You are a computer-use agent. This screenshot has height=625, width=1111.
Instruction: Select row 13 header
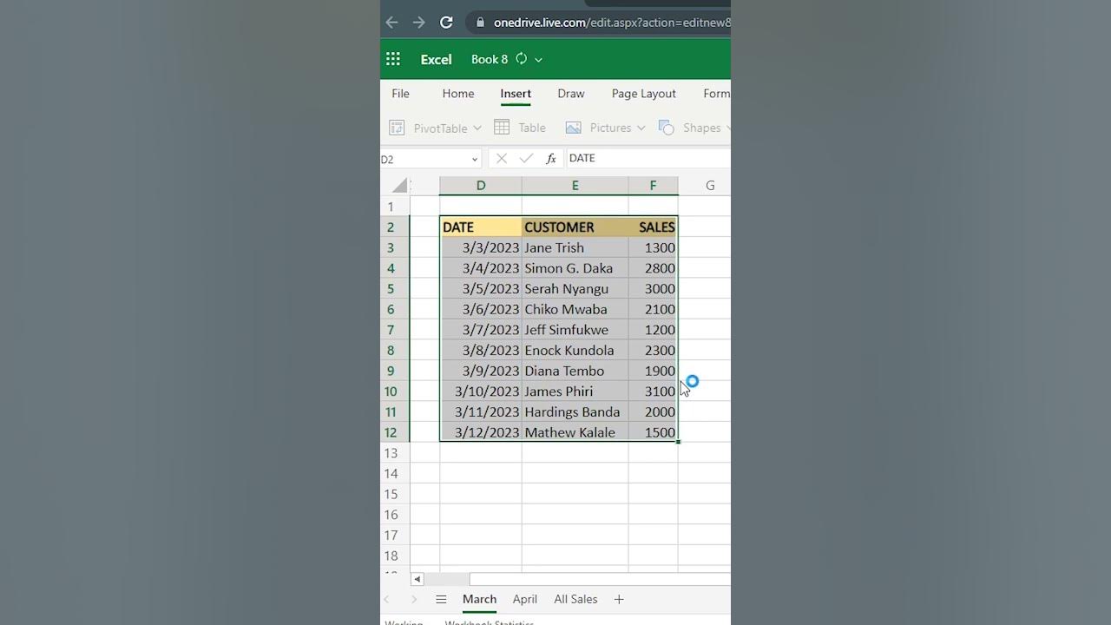[391, 453]
